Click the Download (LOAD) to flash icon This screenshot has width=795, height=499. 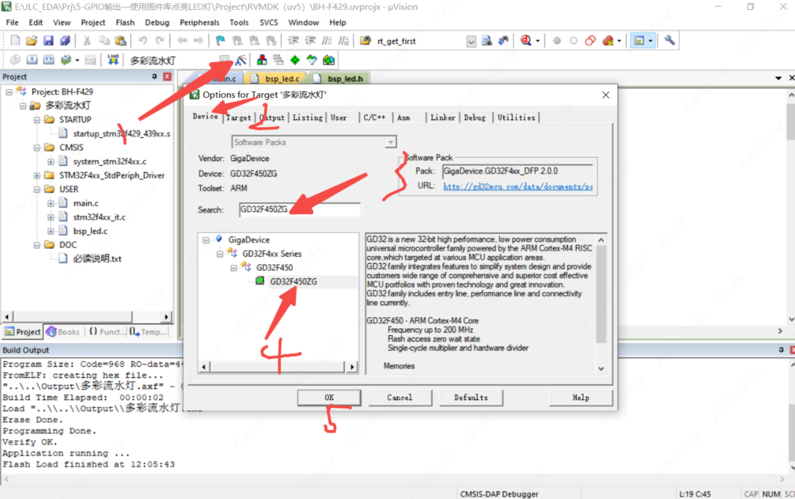(x=113, y=60)
